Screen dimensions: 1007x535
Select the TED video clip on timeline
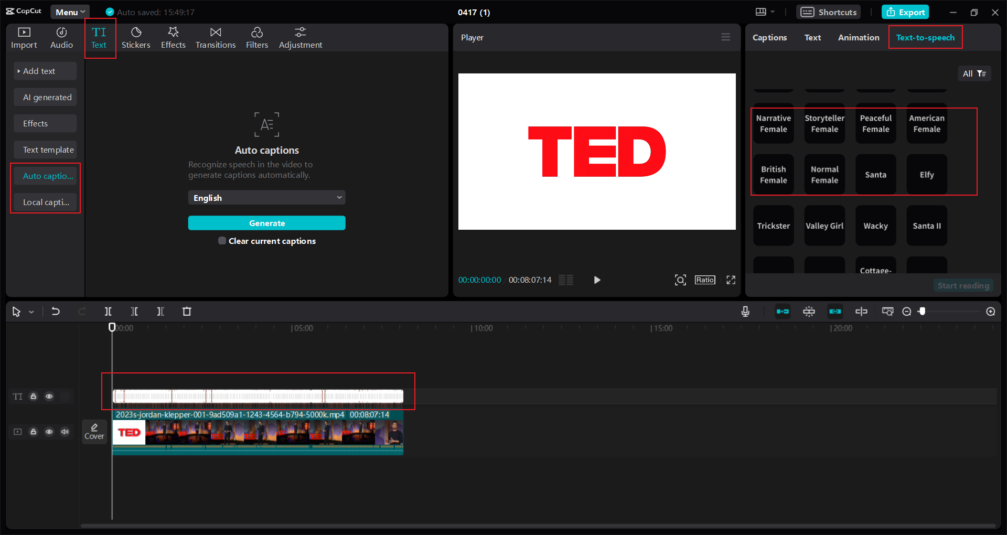coord(258,432)
